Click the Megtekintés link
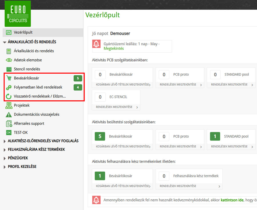This screenshot has height=210, width=257. click(114, 49)
